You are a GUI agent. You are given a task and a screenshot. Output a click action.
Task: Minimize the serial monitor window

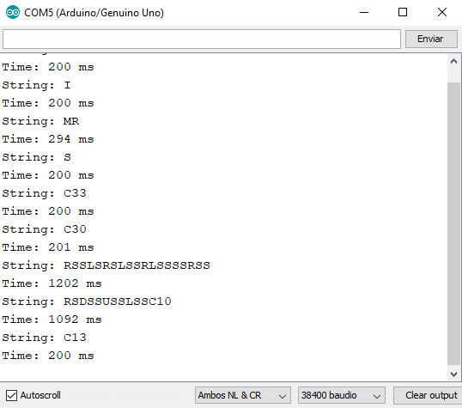tap(364, 12)
